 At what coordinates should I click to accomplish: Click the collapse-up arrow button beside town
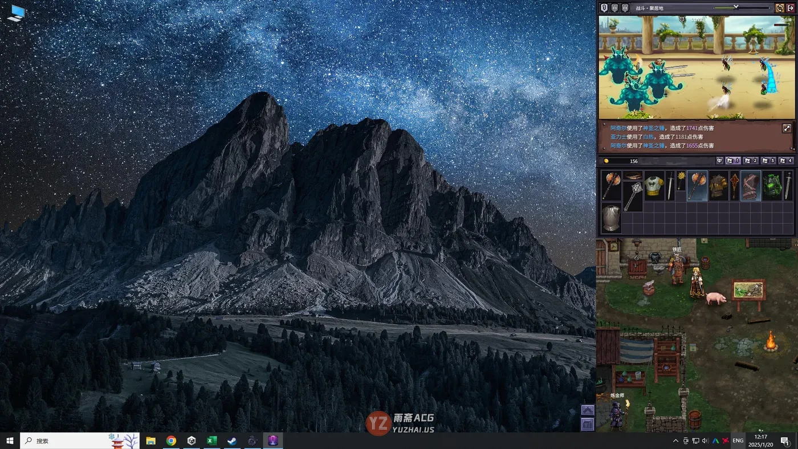pos(588,410)
